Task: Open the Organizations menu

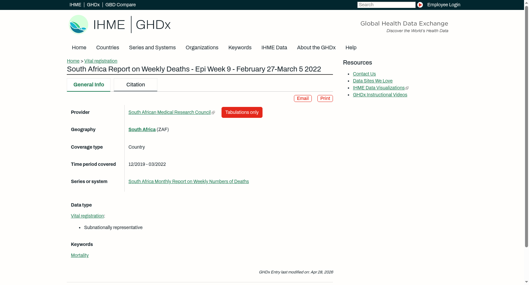Action: click(x=202, y=48)
